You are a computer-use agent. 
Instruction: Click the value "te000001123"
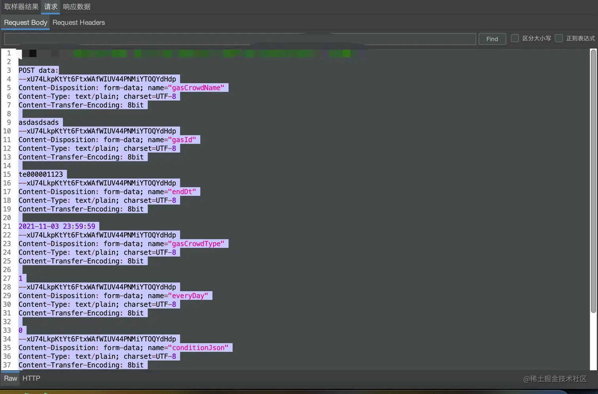click(41, 174)
